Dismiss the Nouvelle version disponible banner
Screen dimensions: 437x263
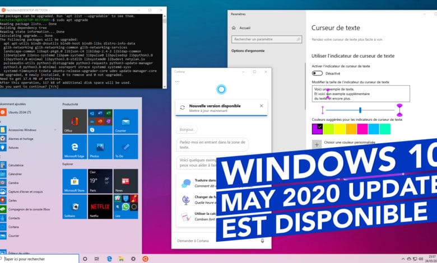click(x=262, y=106)
